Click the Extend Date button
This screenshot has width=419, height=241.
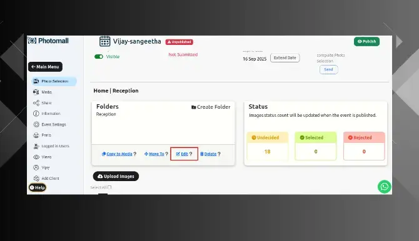pyautogui.click(x=285, y=57)
